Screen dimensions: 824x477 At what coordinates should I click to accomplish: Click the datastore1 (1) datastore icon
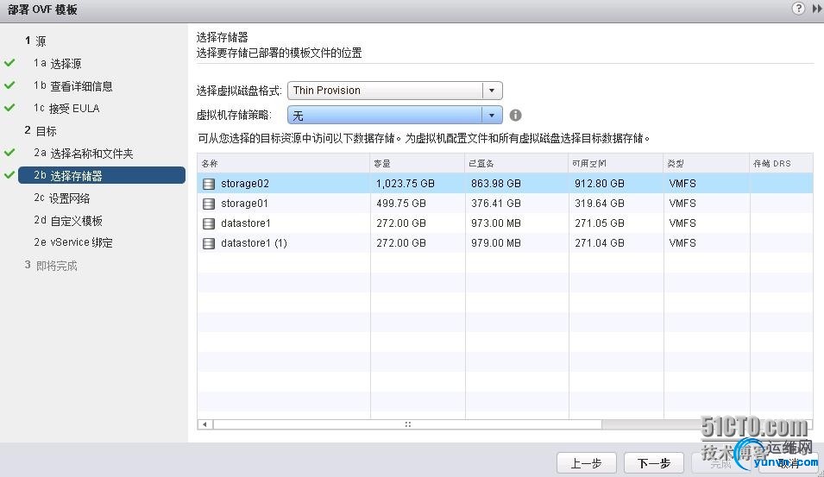point(209,244)
